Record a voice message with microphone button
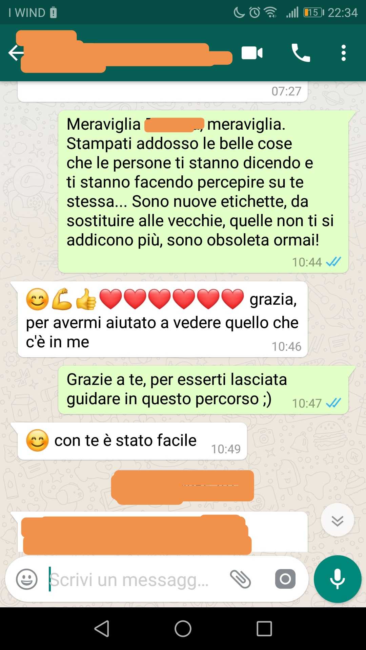The height and width of the screenshot is (650, 366). [x=338, y=579]
